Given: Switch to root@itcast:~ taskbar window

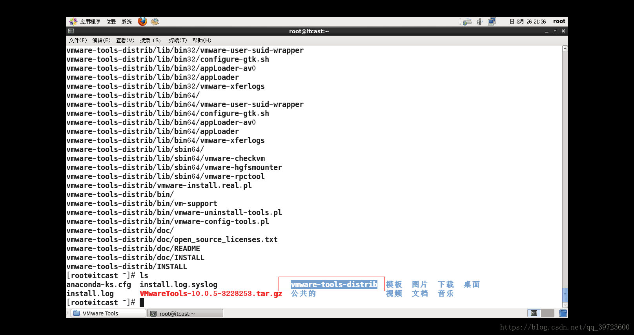Looking at the screenshot, I should pos(185,313).
